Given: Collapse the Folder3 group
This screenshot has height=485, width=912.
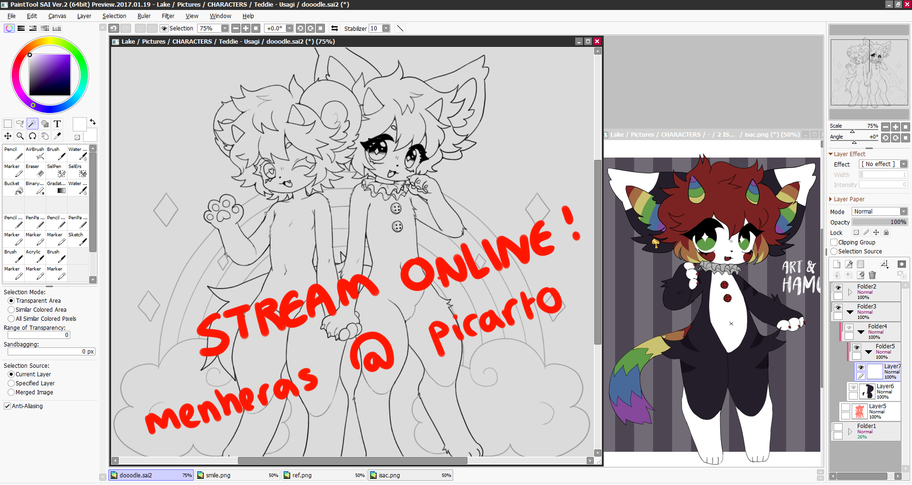Looking at the screenshot, I should click(850, 312).
